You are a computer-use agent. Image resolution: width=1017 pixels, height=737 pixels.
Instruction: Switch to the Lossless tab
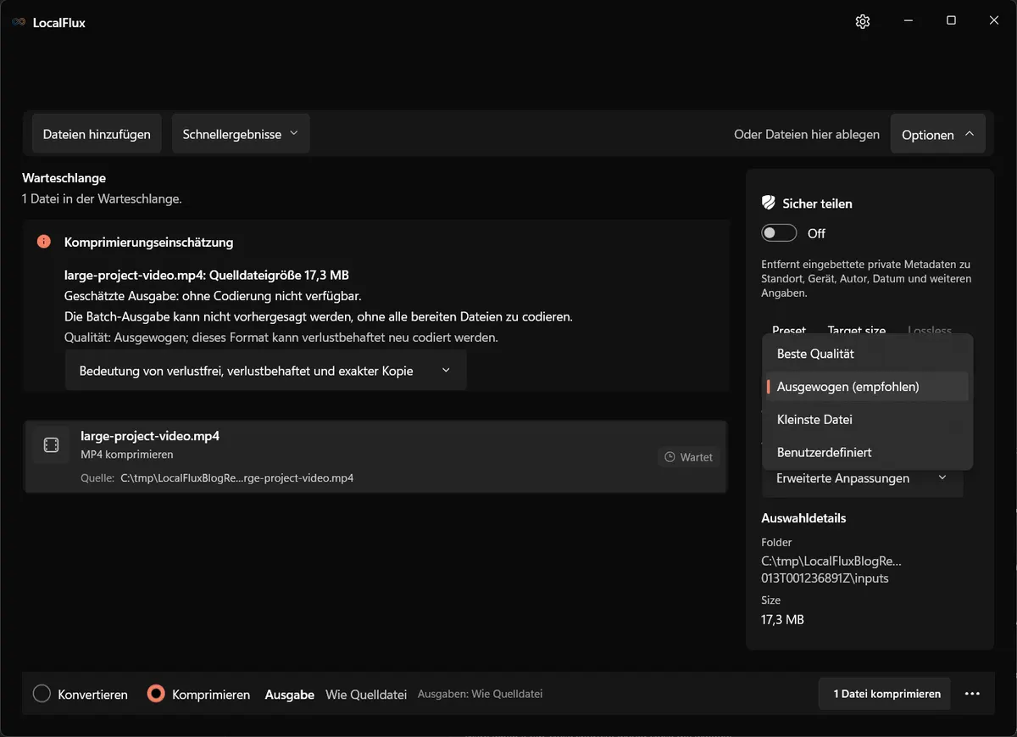(x=930, y=330)
